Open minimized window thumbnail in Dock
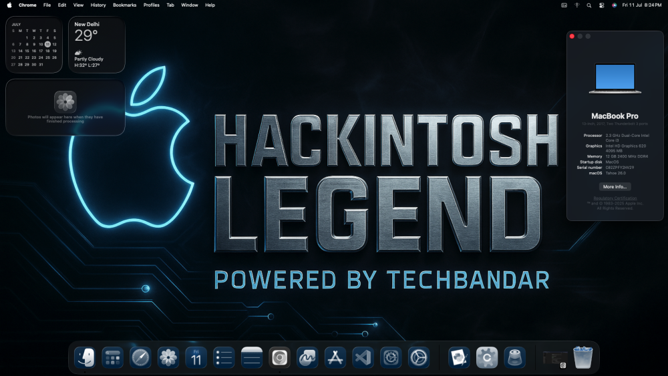This screenshot has height=376, width=668. (x=554, y=359)
